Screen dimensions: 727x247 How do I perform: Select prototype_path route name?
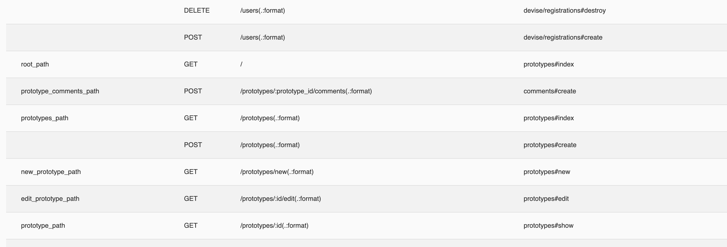tap(43, 225)
